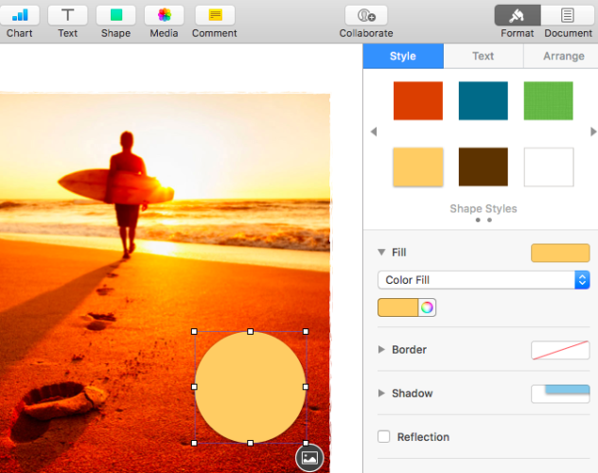Switch to the Arrange tab
The width and height of the screenshot is (598, 473).
pos(563,56)
